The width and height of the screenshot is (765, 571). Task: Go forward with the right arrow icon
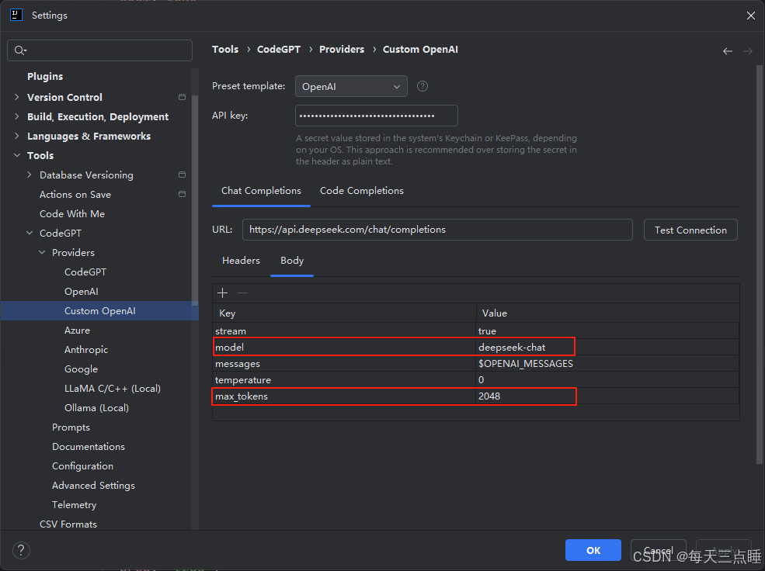click(747, 51)
